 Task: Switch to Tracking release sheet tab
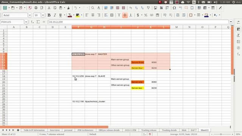(149, 130)
